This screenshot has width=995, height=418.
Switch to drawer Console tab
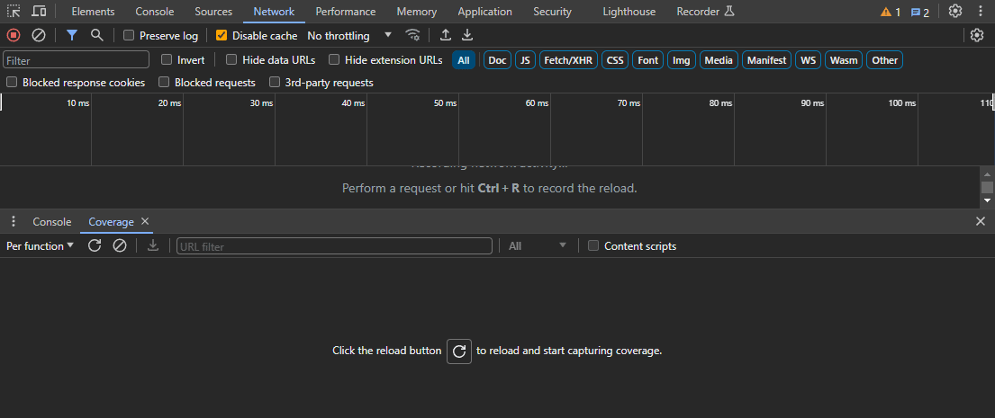[x=52, y=222]
